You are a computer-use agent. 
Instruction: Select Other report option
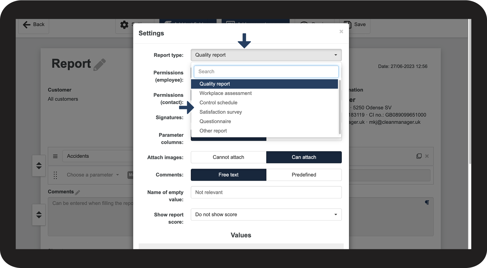pyautogui.click(x=264, y=131)
